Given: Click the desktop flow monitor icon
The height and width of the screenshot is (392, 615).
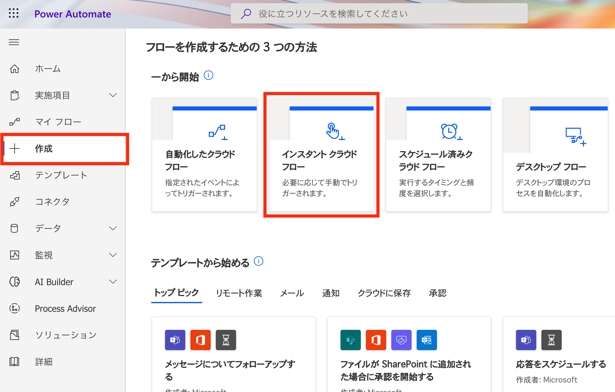Looking at the screenshot, I should coord(575,137).
